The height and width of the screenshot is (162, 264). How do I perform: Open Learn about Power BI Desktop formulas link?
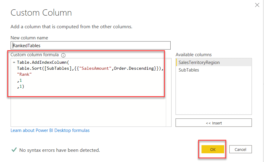[x=50, y=130]
